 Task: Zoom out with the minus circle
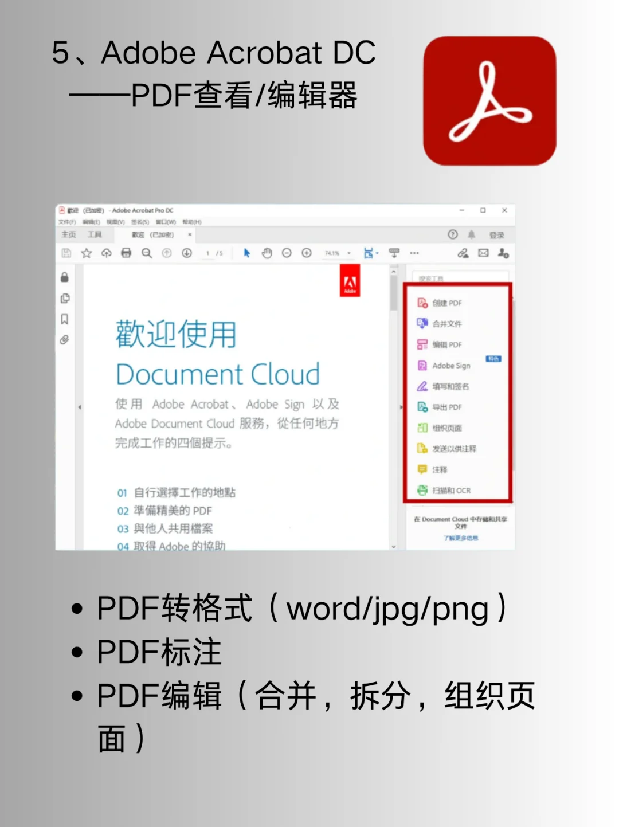287,253
